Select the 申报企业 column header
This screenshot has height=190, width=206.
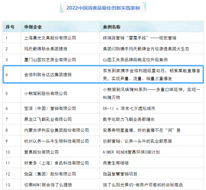33,27
